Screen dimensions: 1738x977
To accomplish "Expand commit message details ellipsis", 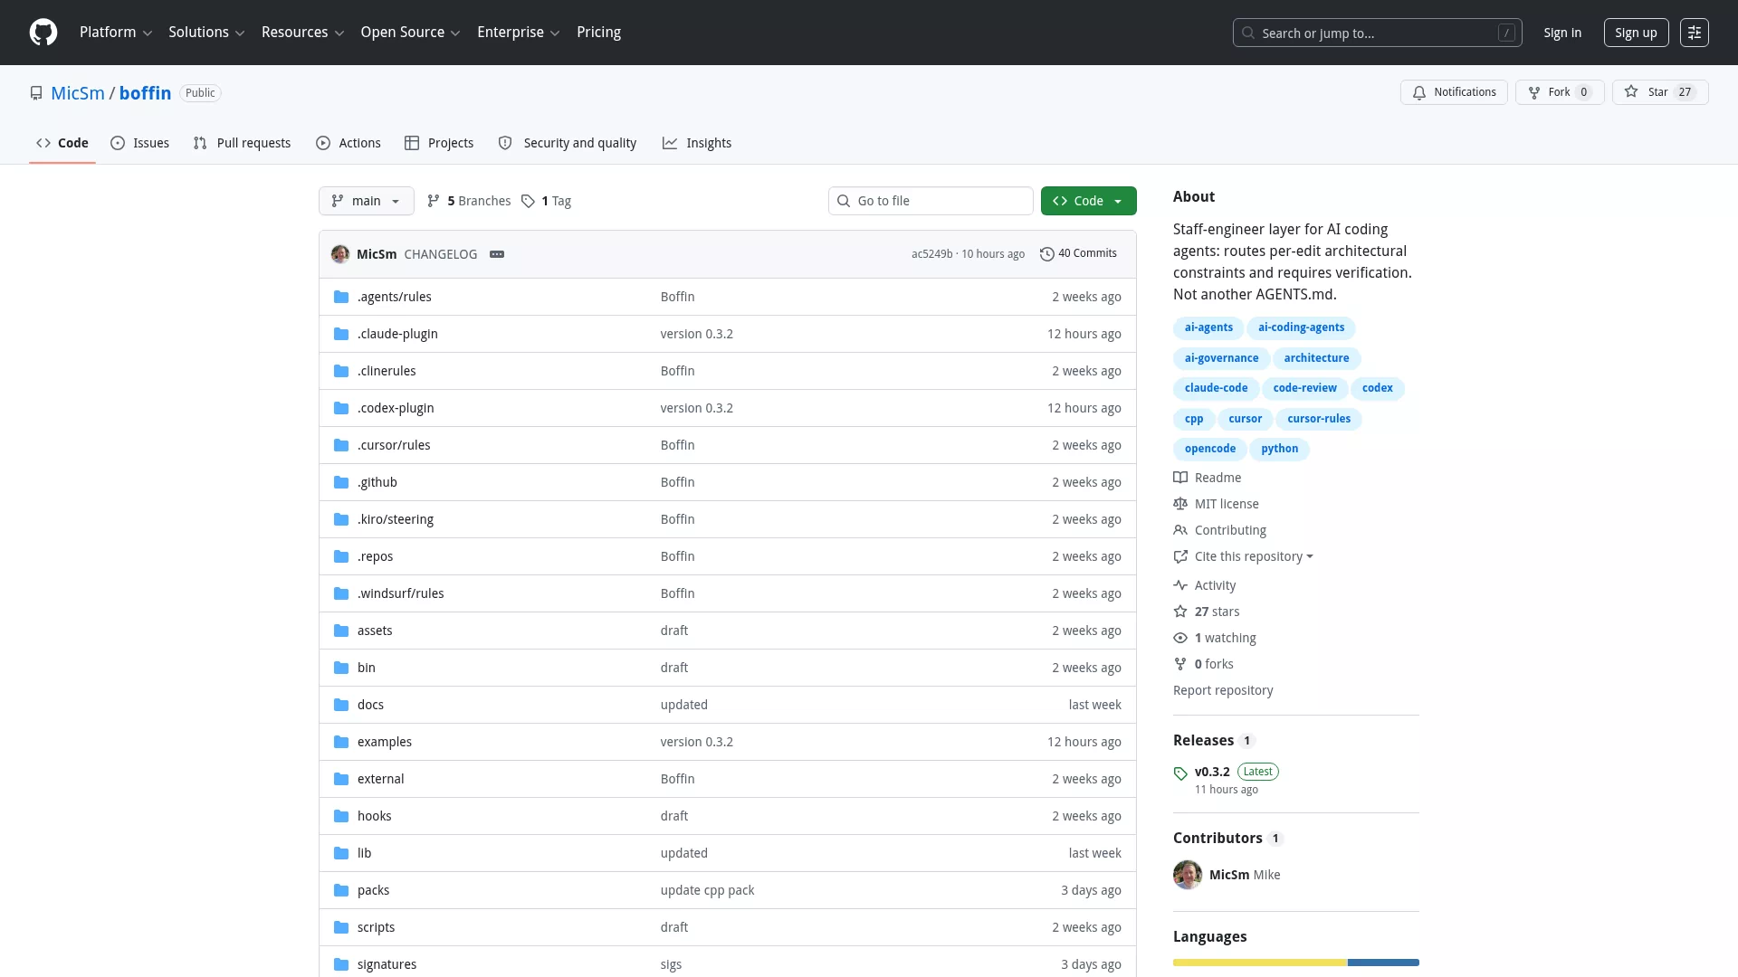I will click(x=497, y=254).
